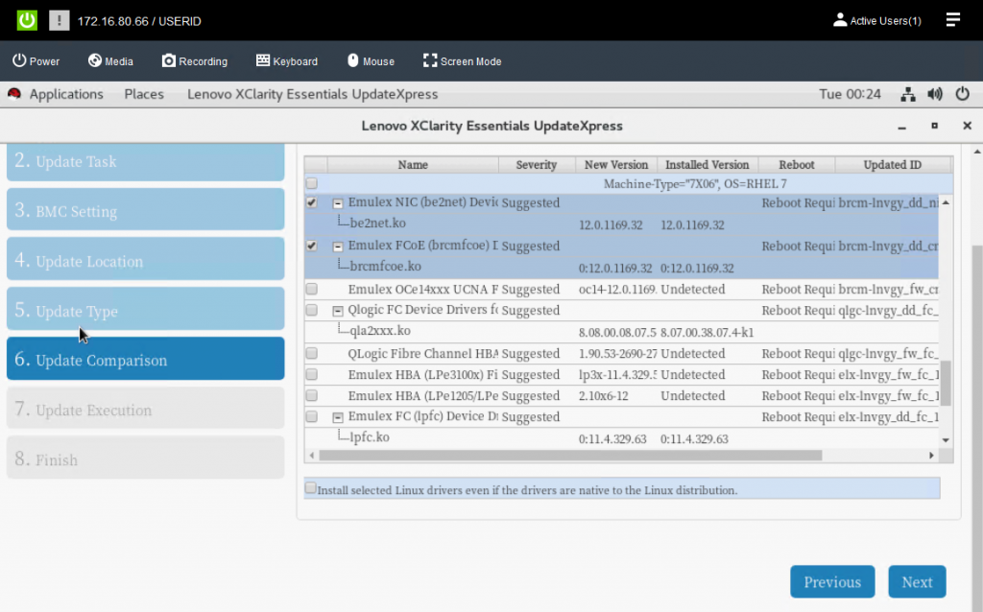Click the horizontal scrollbar left arrow

pos(312,456)
